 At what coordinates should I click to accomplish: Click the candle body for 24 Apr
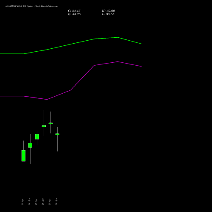pos(30,145)
